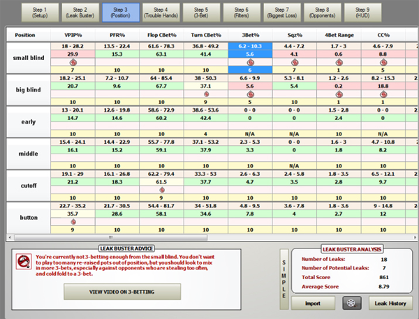The image size is (419, 319).
Task: Click small blind VPIP% value 29.9
Action: [x=73, y=54]
